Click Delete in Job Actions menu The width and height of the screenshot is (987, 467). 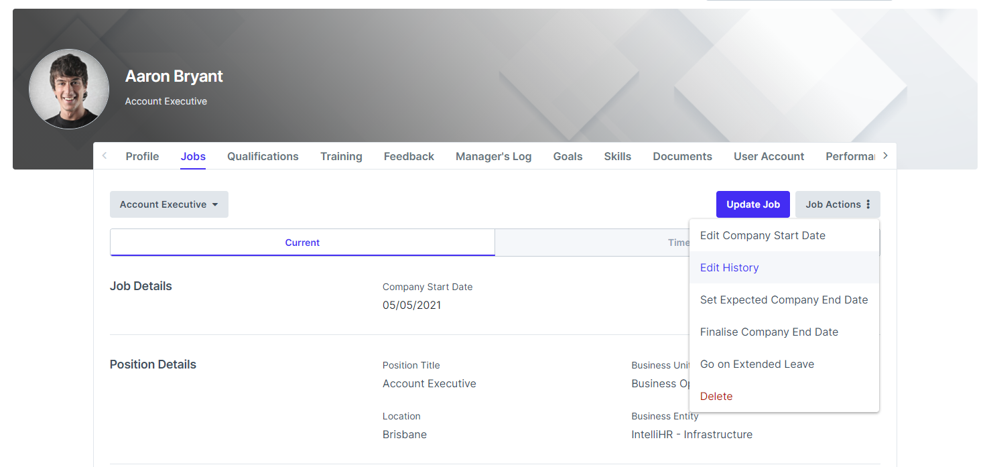pos(716,396)
